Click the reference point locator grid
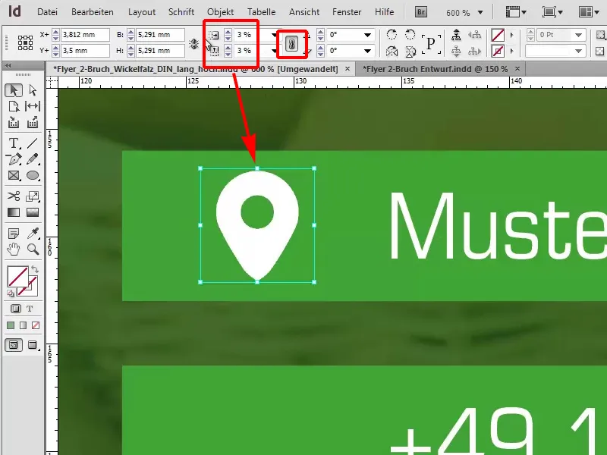 [x=25, y=42]
